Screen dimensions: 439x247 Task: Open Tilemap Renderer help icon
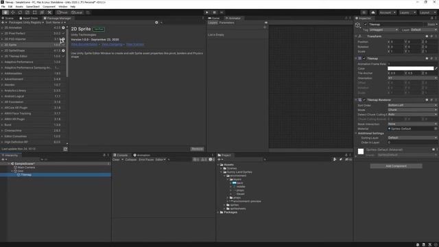click(427, 100)
